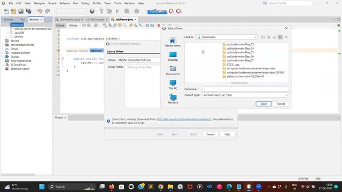The height and width of the screenshot is (192, 342).
Task: Click Build Project hammer icon
Action: click(x=102, y=11)
